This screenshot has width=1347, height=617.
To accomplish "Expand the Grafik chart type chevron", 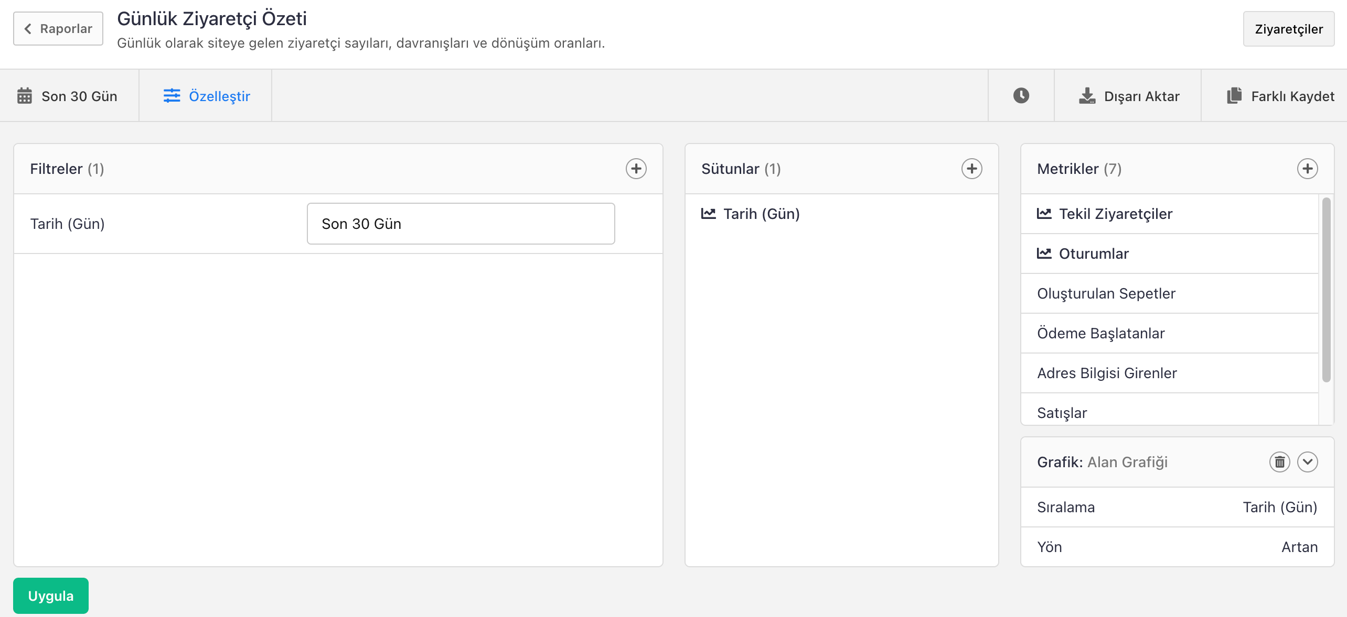I will point(1307,462).
